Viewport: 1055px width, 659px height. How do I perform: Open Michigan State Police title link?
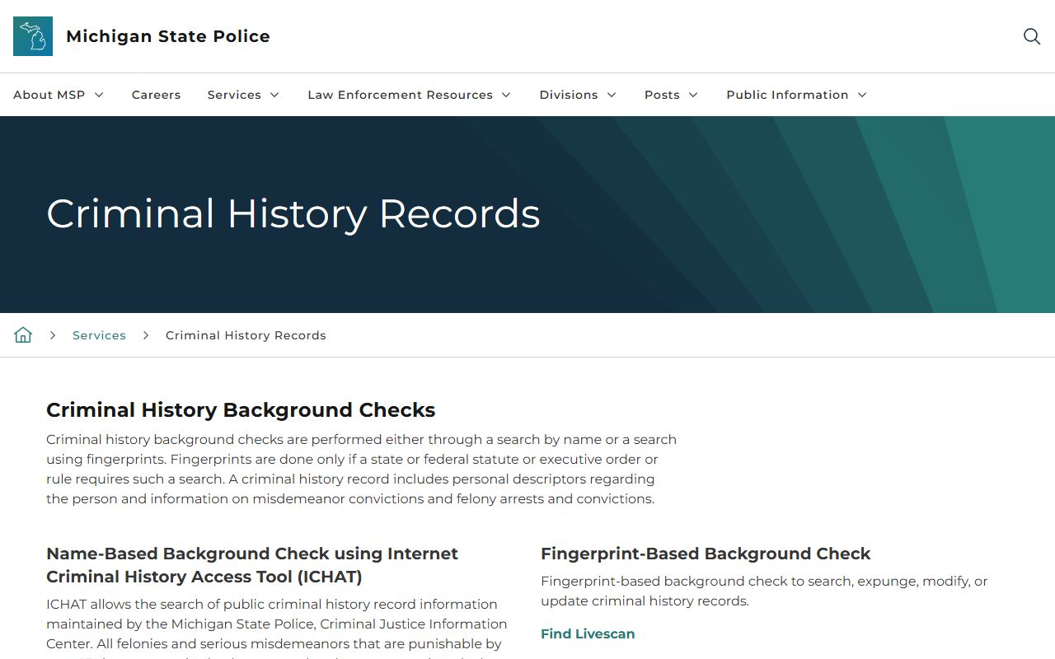click(x=168, y=36)
